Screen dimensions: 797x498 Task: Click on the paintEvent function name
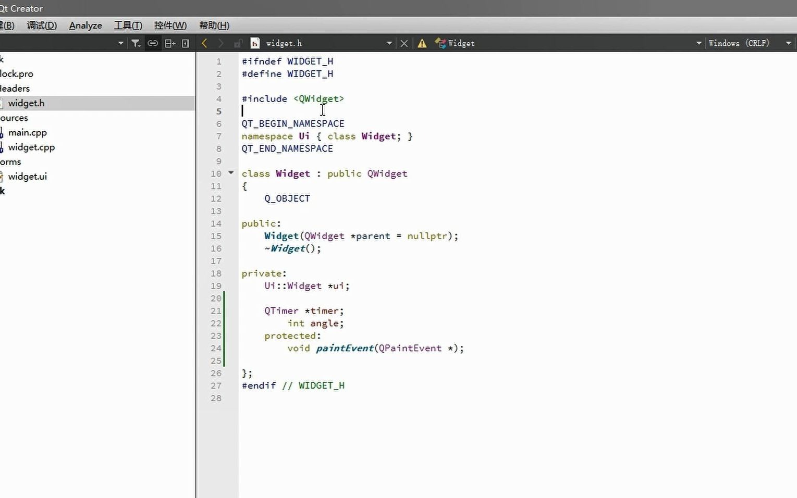tap(345, 348)
